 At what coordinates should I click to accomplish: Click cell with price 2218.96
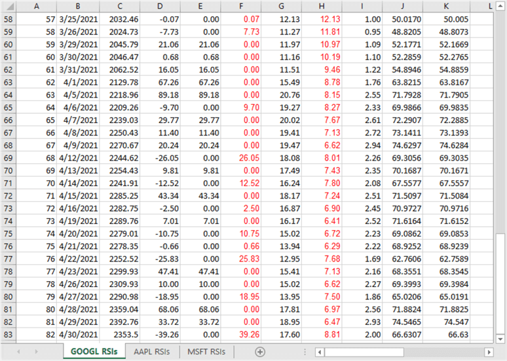click(120, 95)
